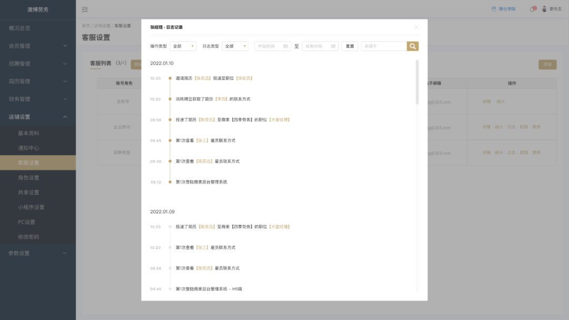Image resolution: width=569 pixels, height=320 pixels.
Task: Click 日志 in the 招聘客服 row
Action: 511,153
